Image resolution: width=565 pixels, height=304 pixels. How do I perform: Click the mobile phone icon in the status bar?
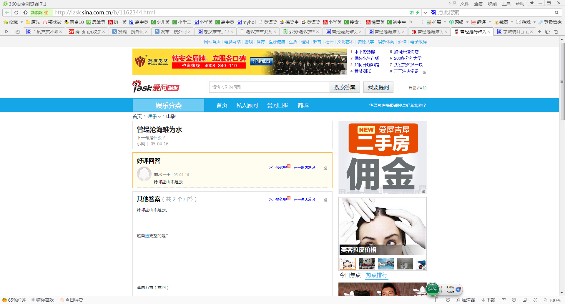[437, 300]
